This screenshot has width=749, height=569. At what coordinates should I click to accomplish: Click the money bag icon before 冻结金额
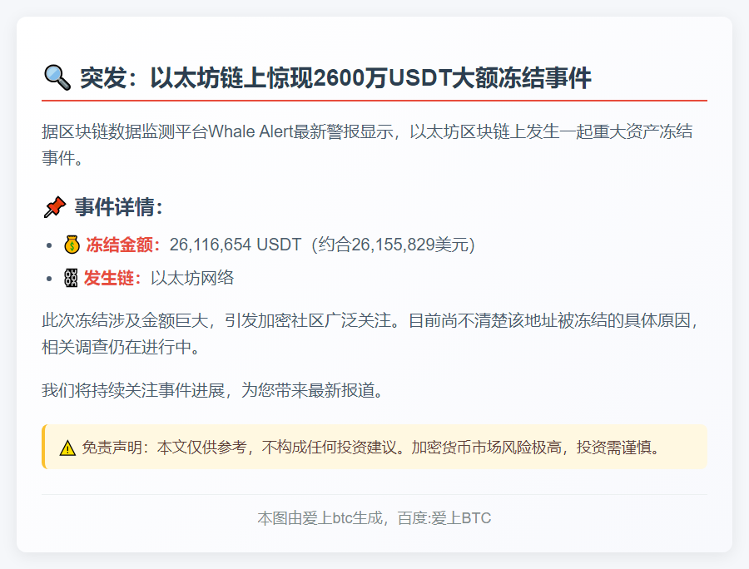[x=71, y=245]
